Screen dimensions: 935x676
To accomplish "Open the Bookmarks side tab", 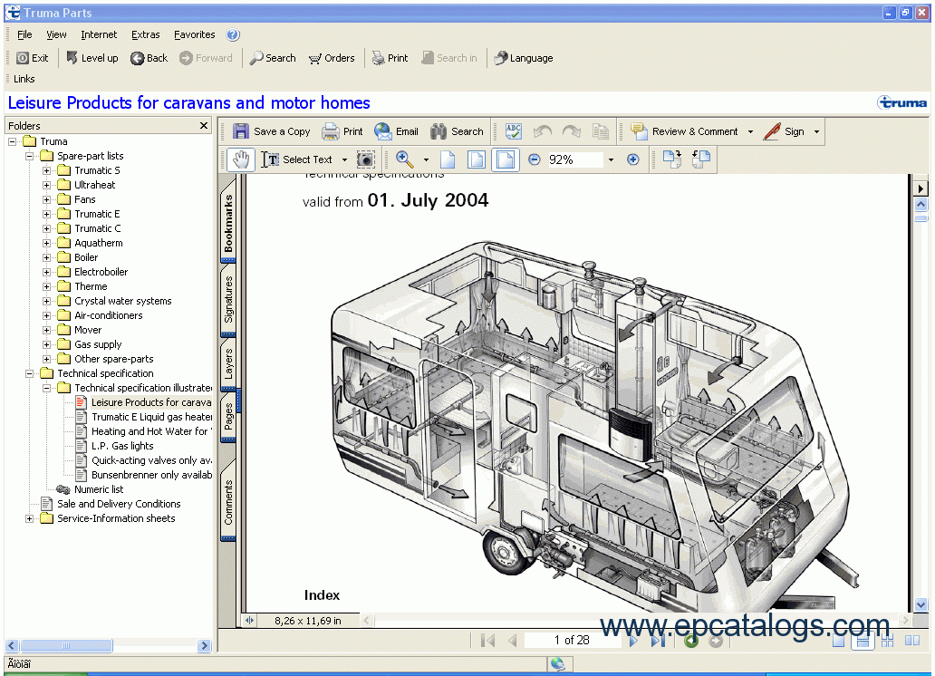I will coord(228,222).
